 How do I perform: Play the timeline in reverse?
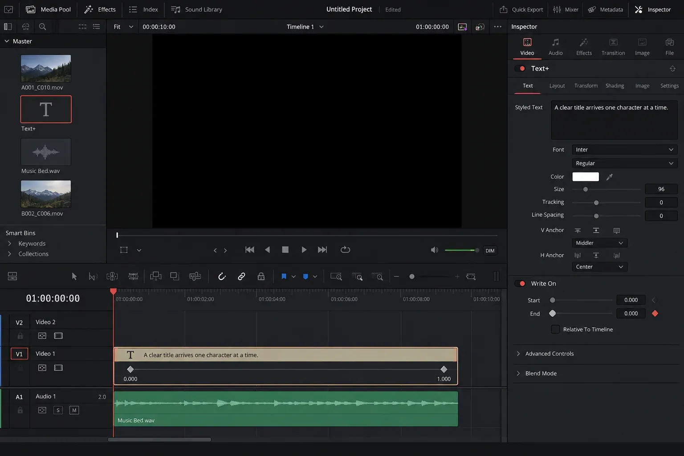tap(267, 250)
